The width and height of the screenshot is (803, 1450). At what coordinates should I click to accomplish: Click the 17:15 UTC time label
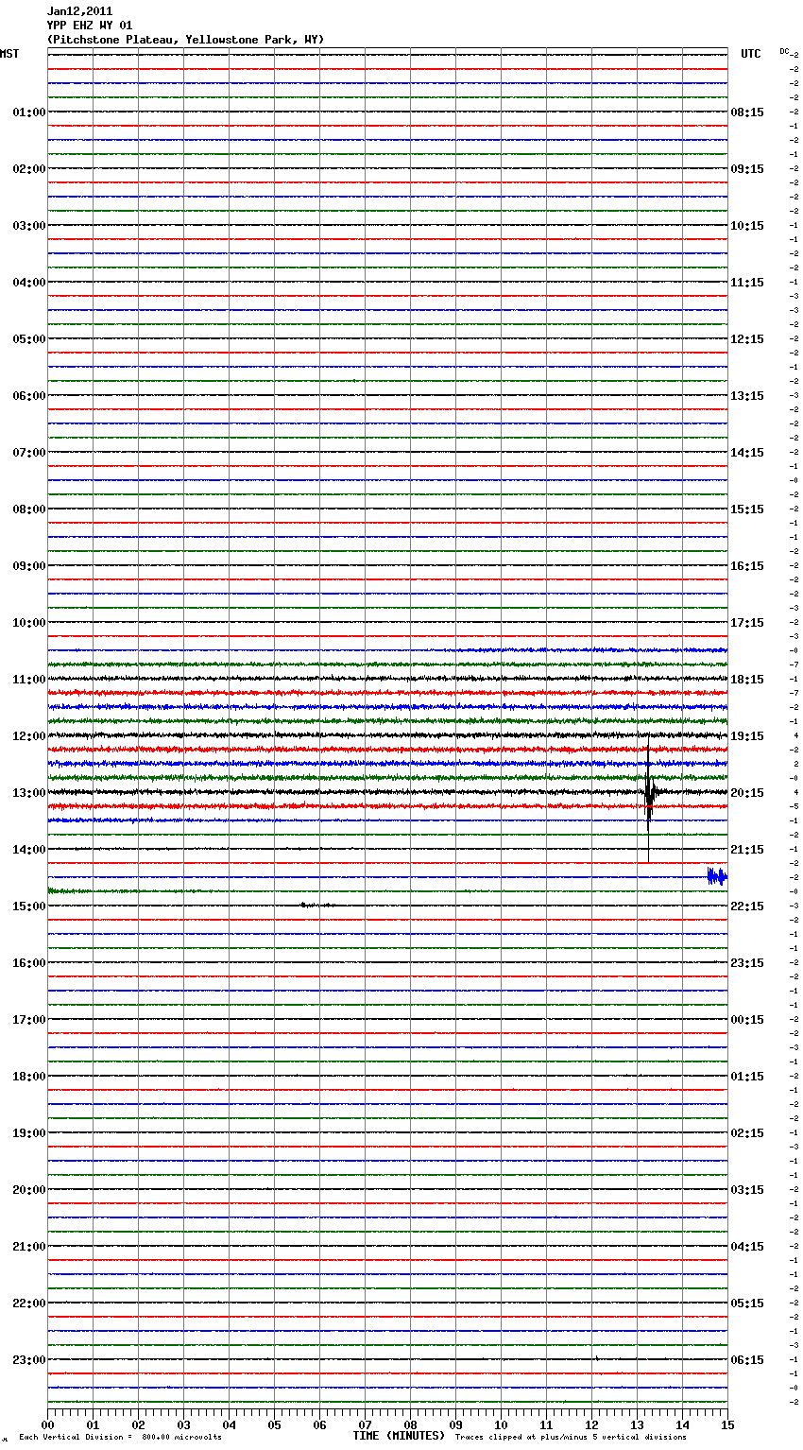tap(747, 623)
